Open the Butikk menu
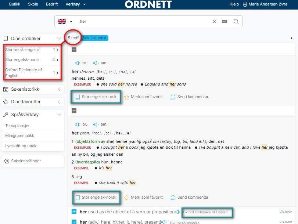This screenshot has width=298, height=224. [15, 4]
